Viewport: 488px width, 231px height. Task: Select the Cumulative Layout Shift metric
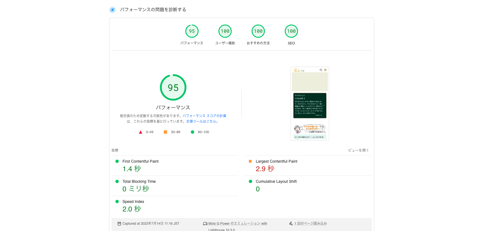[276, 181]
